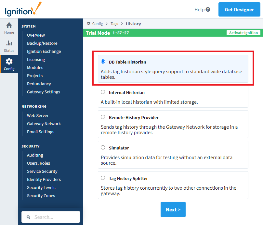Open Users, Roles page
The height and width of the screenshot is (225, 263).
click(x=38, y=163)
